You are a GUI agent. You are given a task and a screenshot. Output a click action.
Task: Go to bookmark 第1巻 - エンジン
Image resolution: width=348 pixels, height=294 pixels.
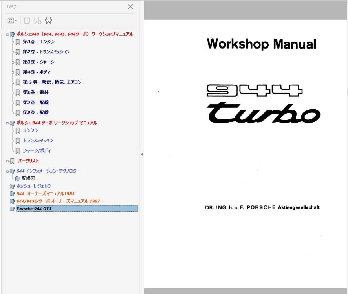pos(39,42)
